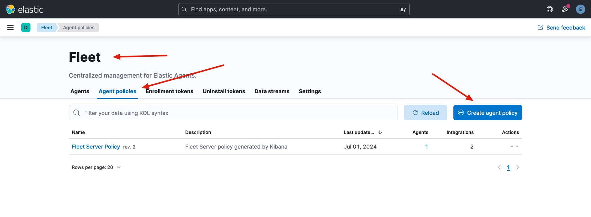The height and width of the screenshot is (217, 591).
Task: Click the KQL filter magnifier icon
Action: pyautogui.click(x=77, y=113)
